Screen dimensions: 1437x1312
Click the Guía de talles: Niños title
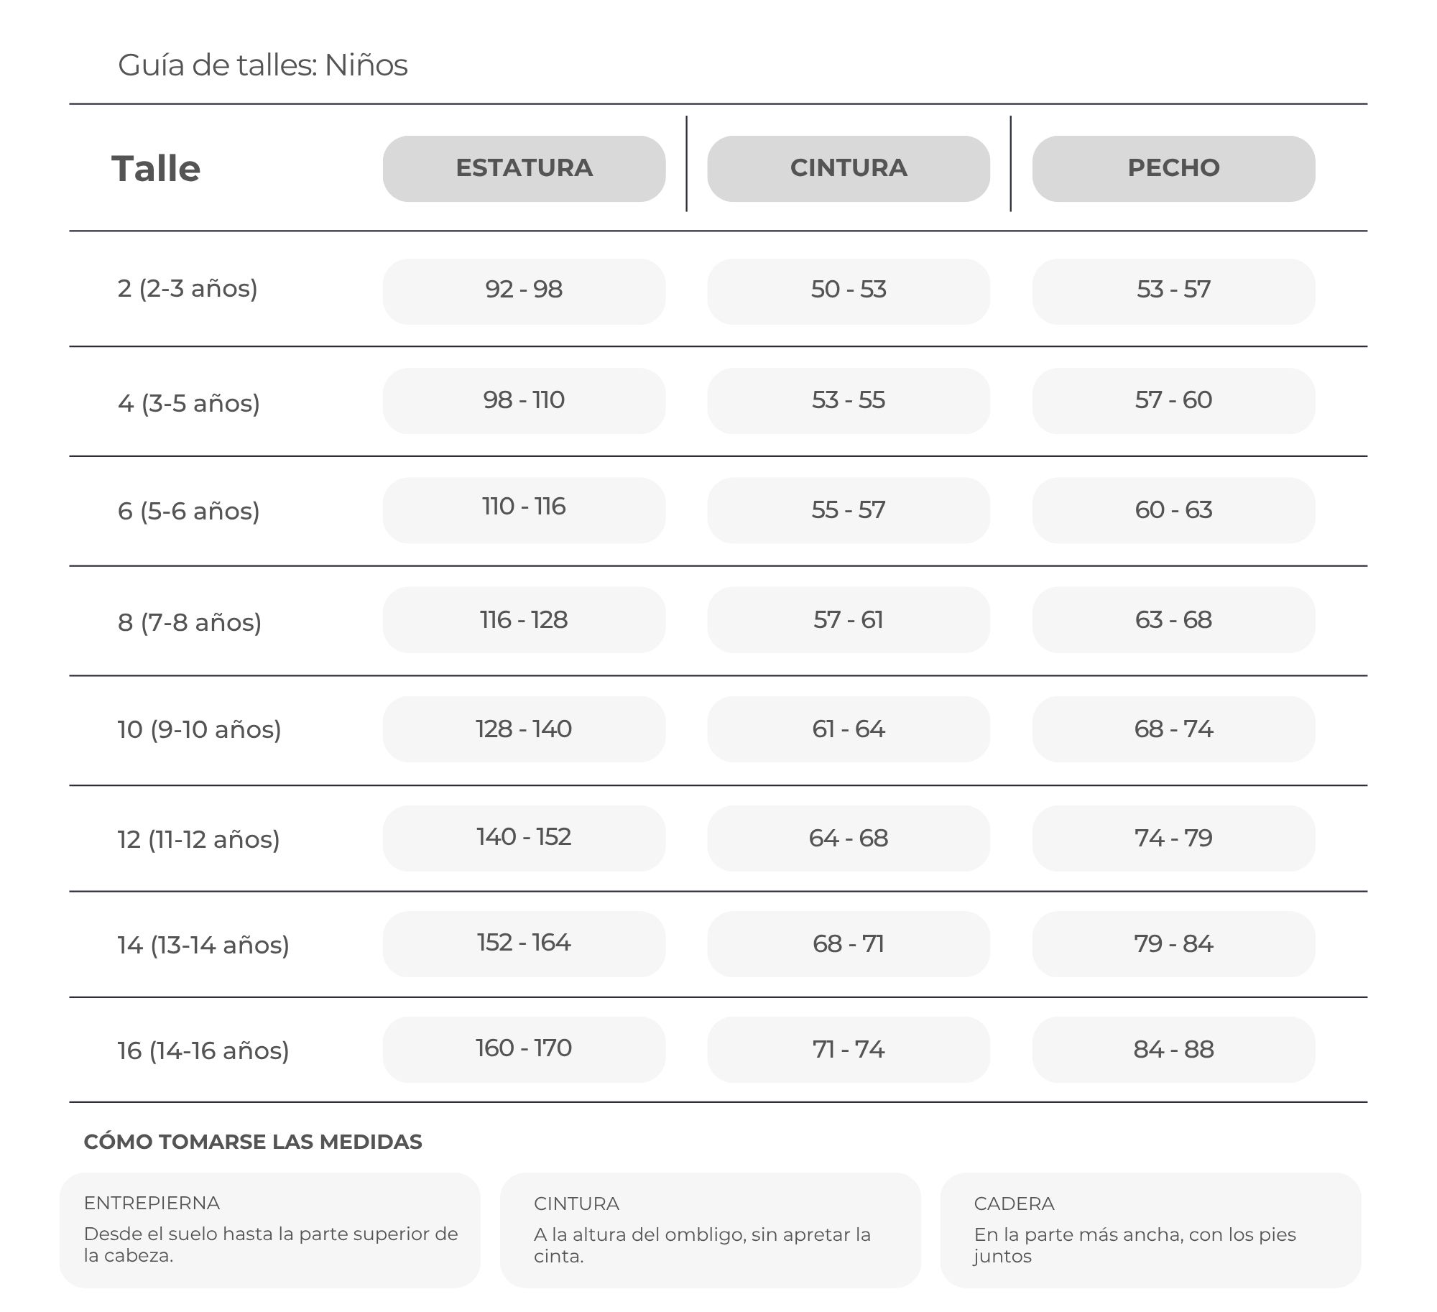(x=262, y=65)
